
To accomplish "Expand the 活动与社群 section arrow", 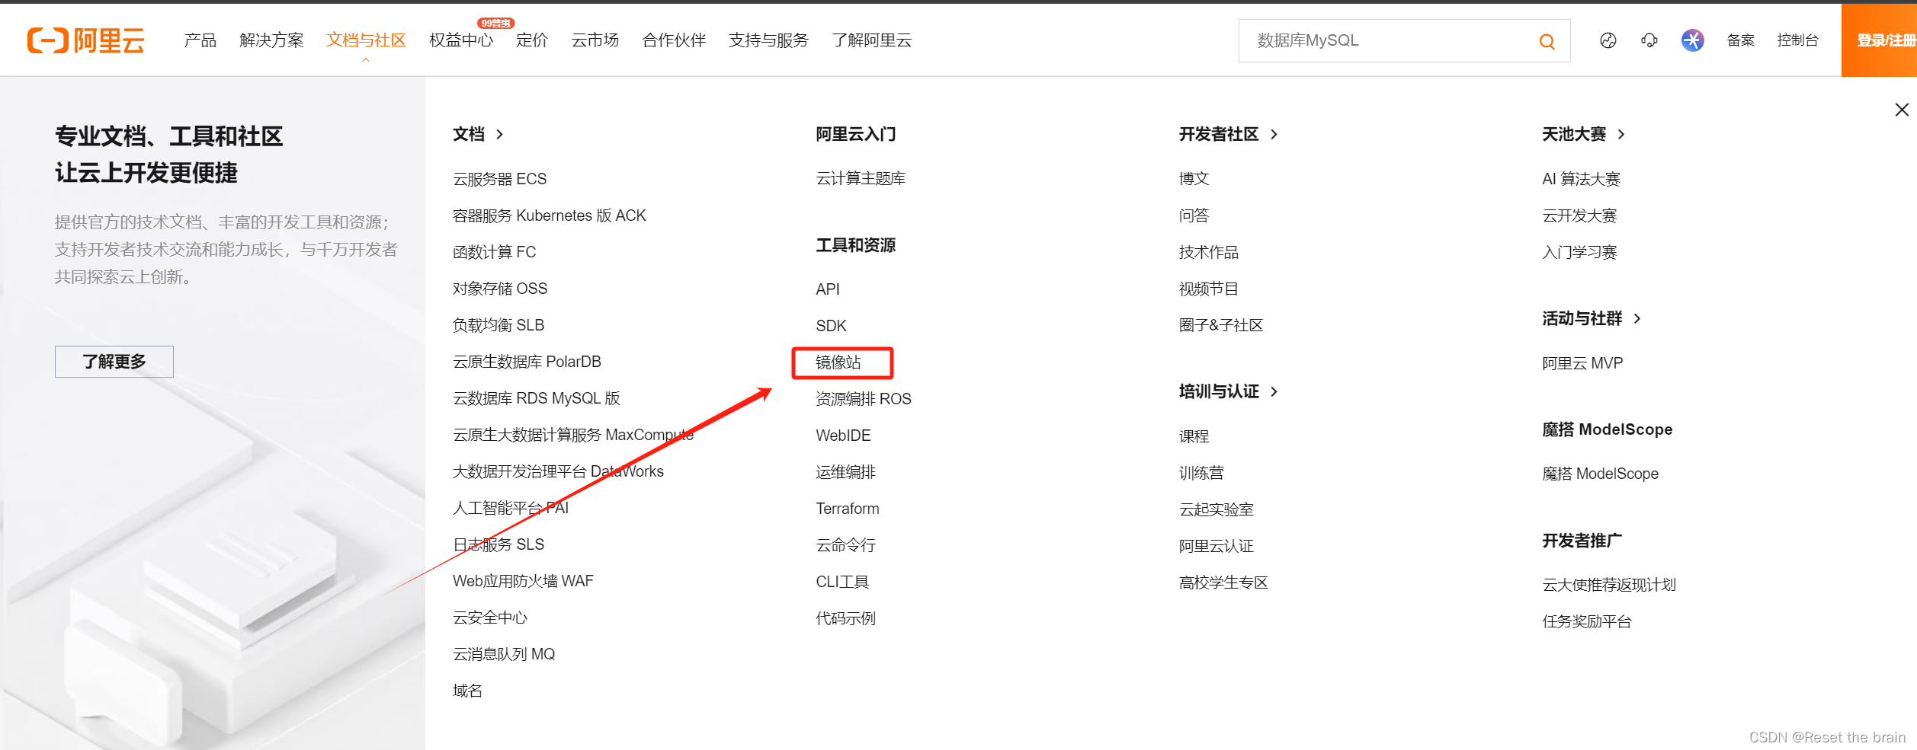I will tap(1637, 318).
